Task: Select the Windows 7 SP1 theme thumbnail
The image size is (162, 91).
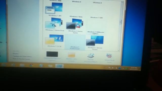Action: point(54,8)
